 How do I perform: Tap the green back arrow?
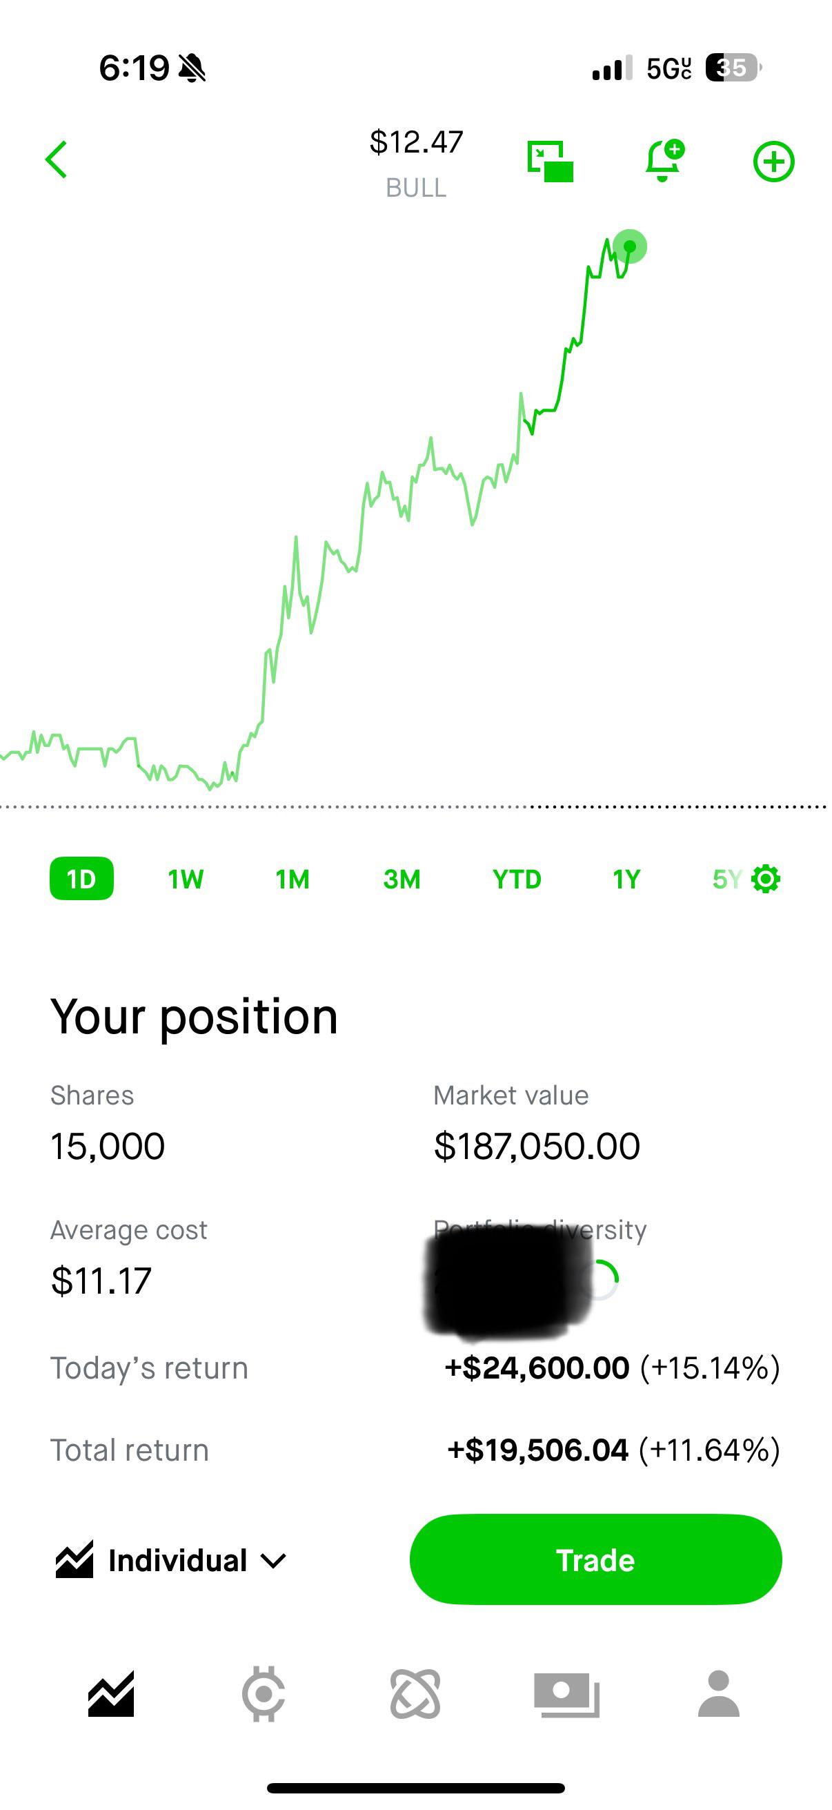click(56, 160)
